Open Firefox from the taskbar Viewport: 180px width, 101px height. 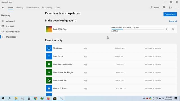[48, 98]
